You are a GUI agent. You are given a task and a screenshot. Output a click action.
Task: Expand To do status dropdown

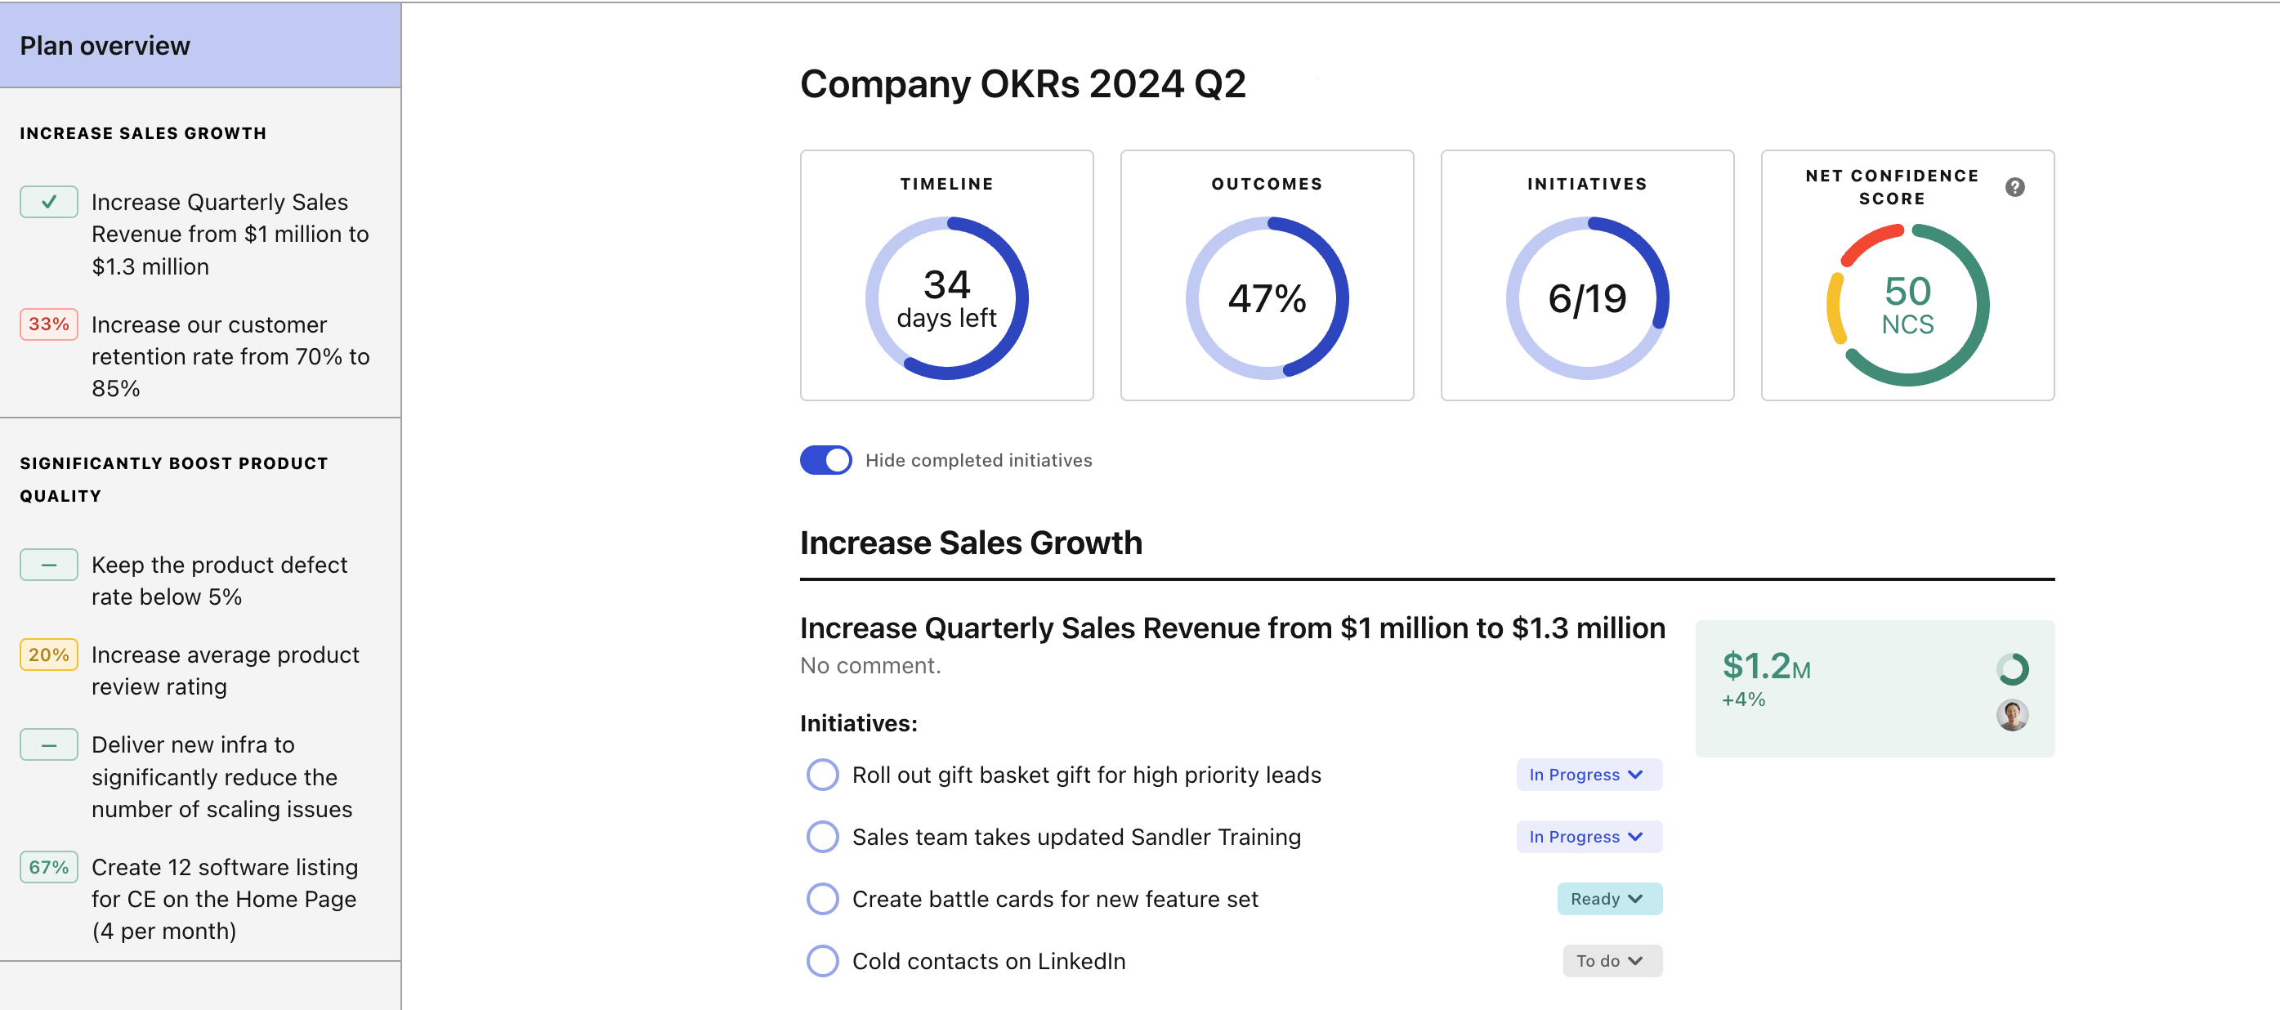(x=1611, y=960)
